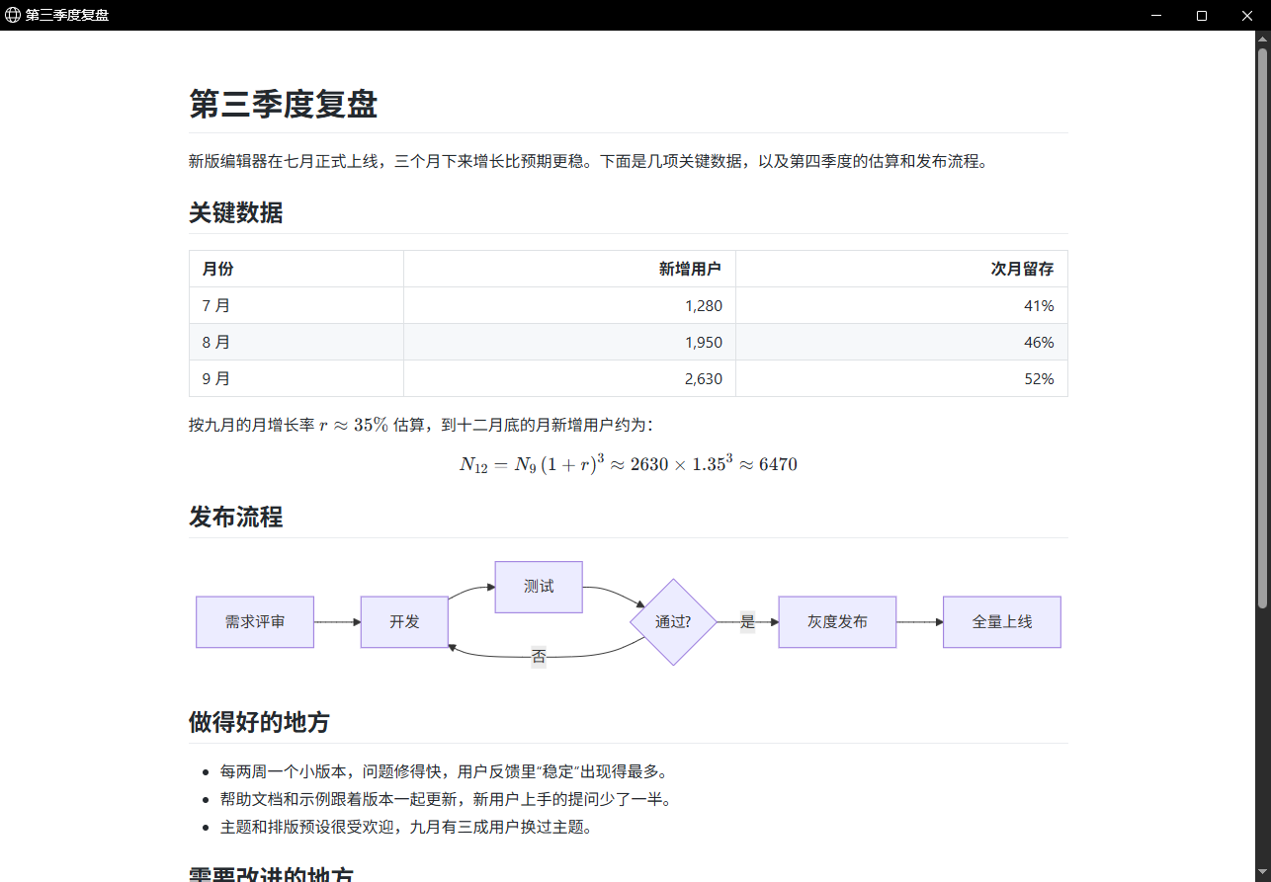Click the 灰度发布 flowchart node
The image size is (1271, 882).
[837, 622]
